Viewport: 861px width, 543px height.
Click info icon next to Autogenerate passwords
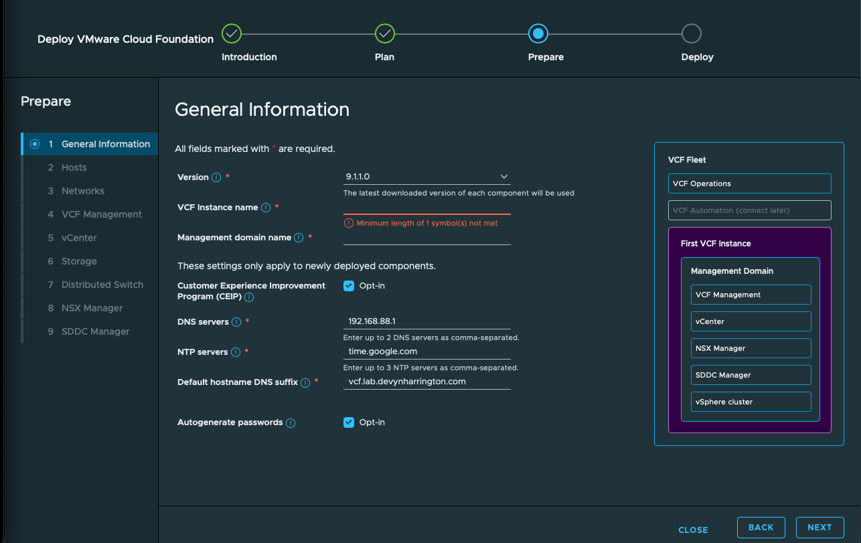pos(291,423)
